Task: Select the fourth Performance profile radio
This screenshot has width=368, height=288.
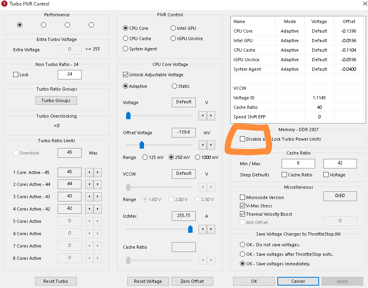Action: click(91, 25)
